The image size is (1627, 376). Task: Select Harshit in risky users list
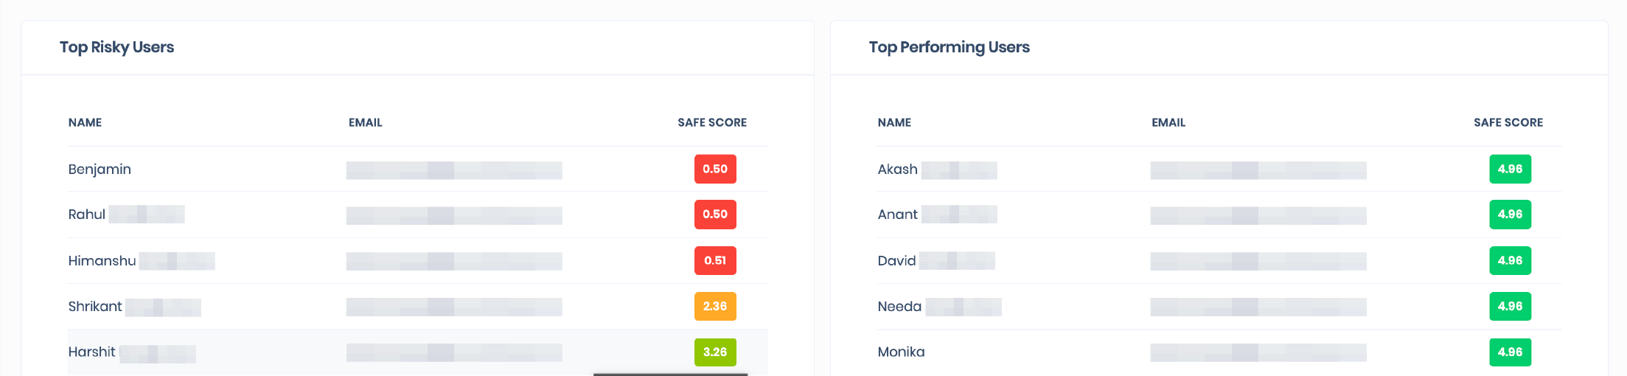click(x=91, y=352)
